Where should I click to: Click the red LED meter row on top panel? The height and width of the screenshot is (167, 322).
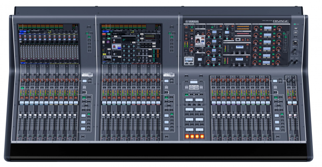tap(243, 33)
